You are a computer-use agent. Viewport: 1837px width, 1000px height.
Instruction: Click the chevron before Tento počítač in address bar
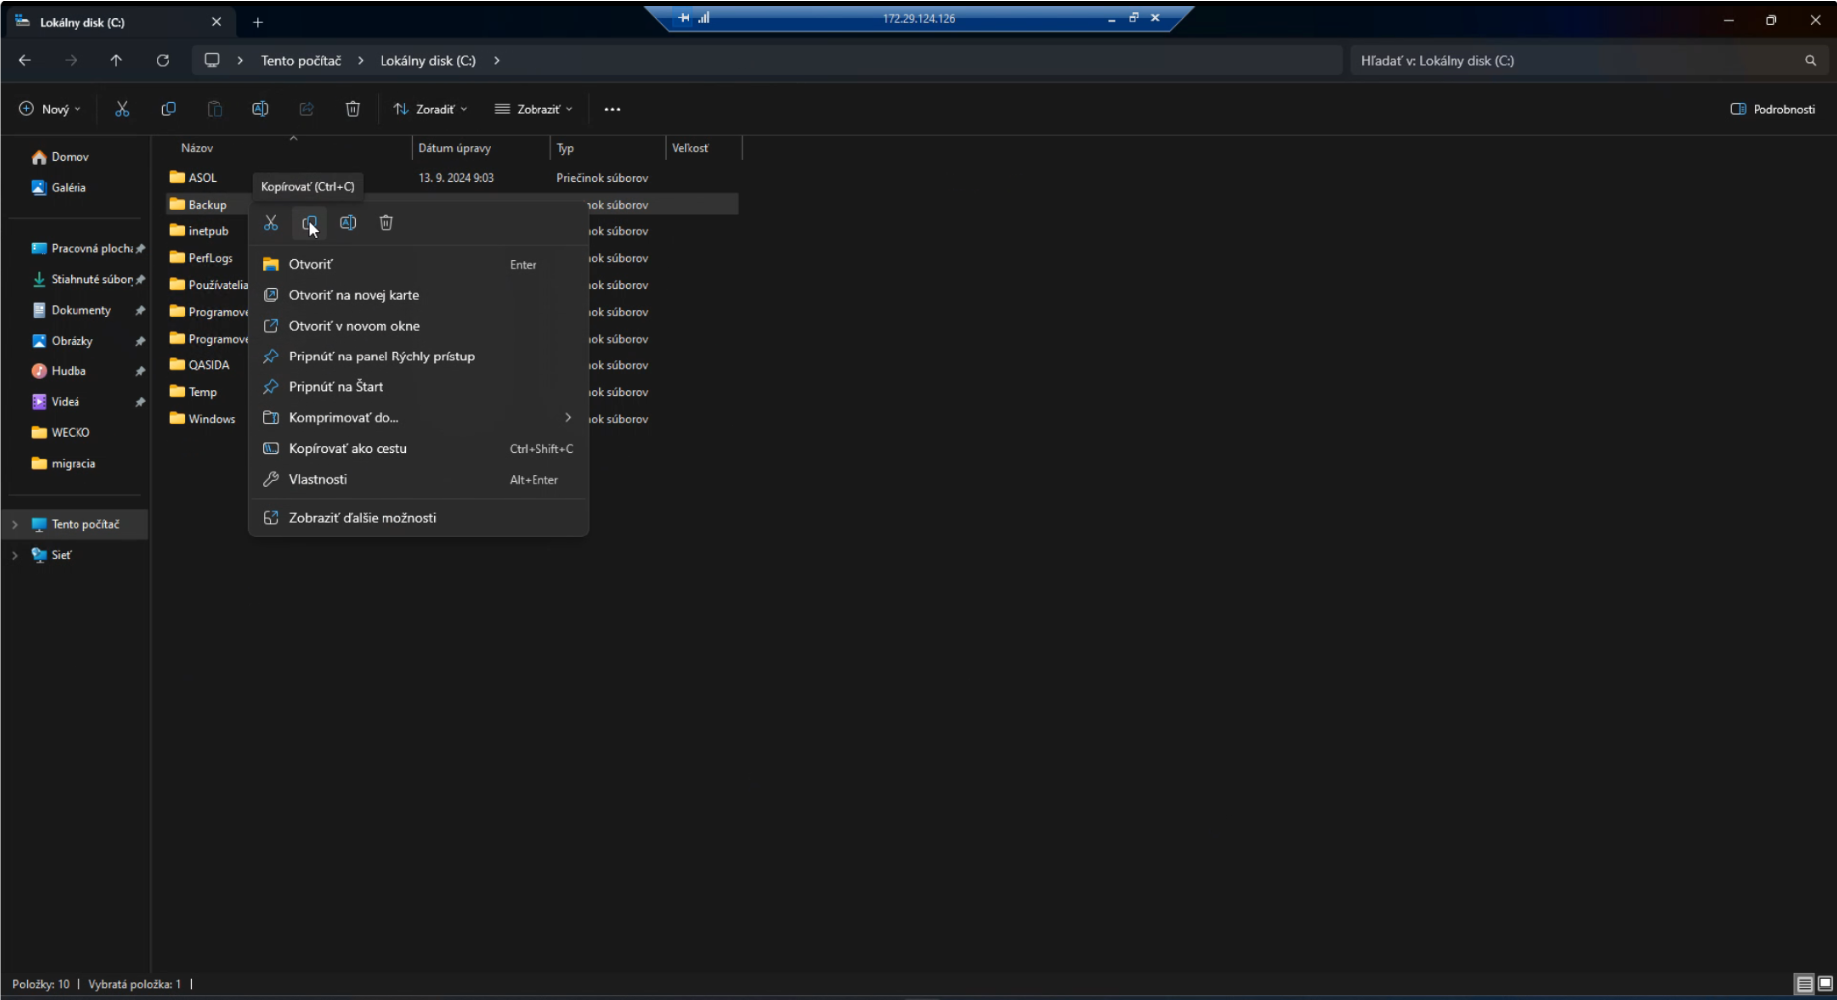(240, 61)
